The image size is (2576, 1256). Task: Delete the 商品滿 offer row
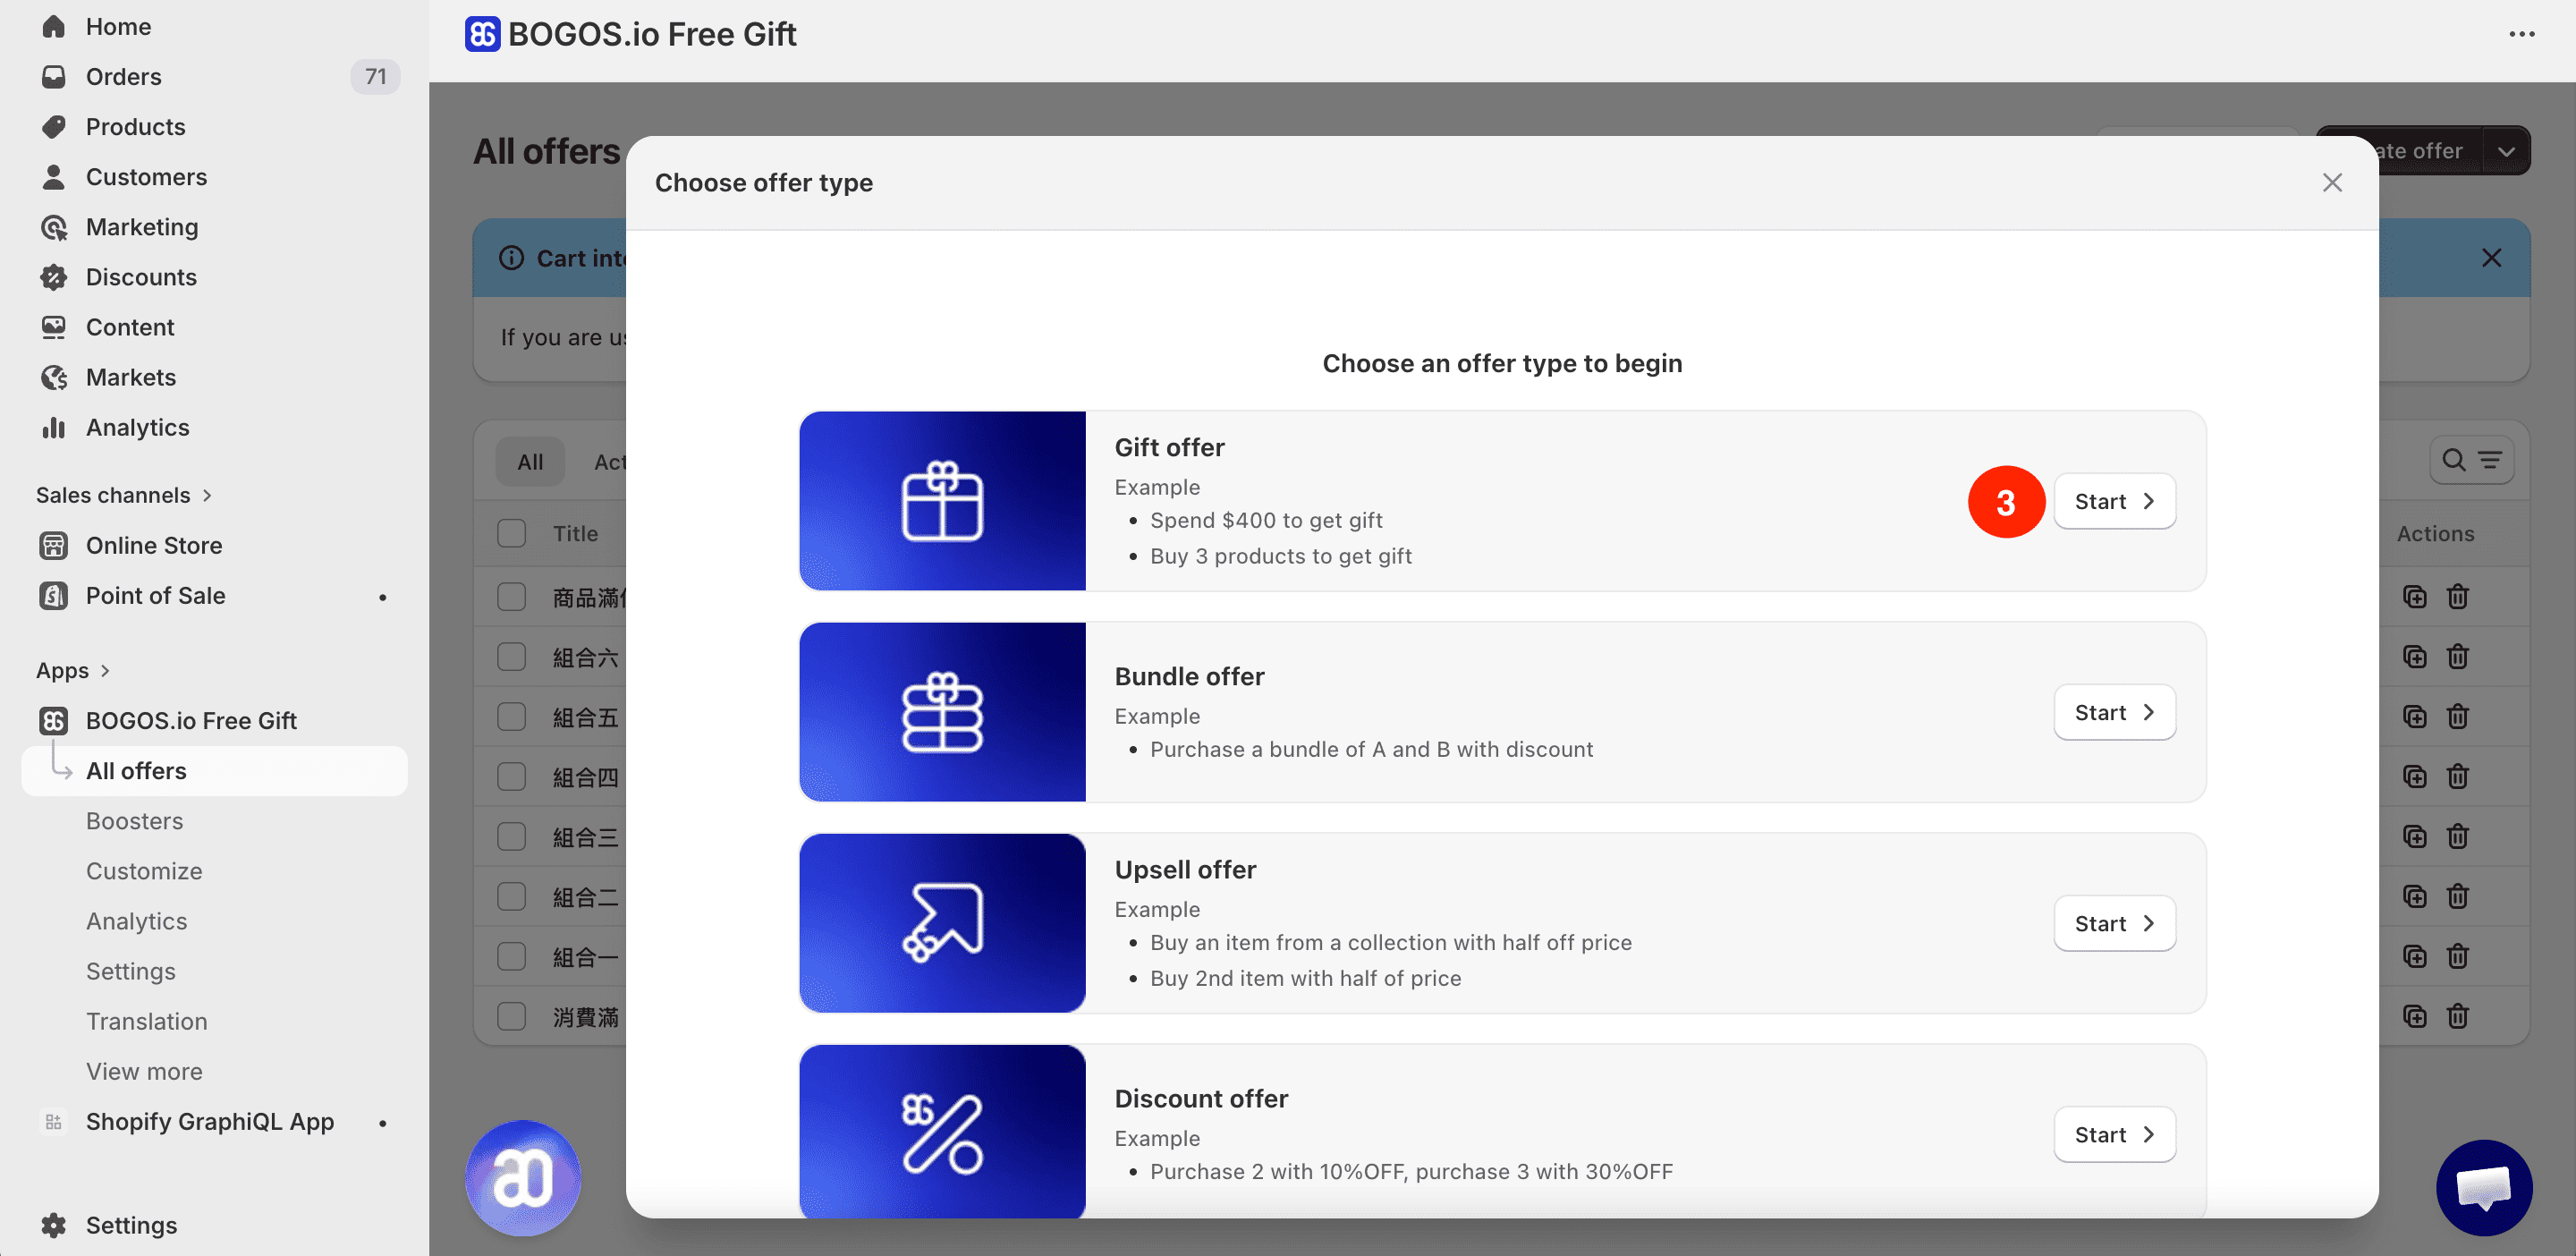click(2457, 597)
